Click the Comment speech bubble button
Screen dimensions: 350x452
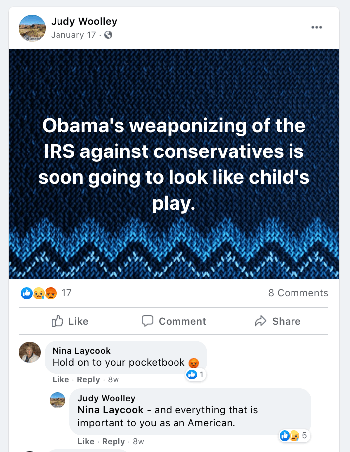click(174, 321)
